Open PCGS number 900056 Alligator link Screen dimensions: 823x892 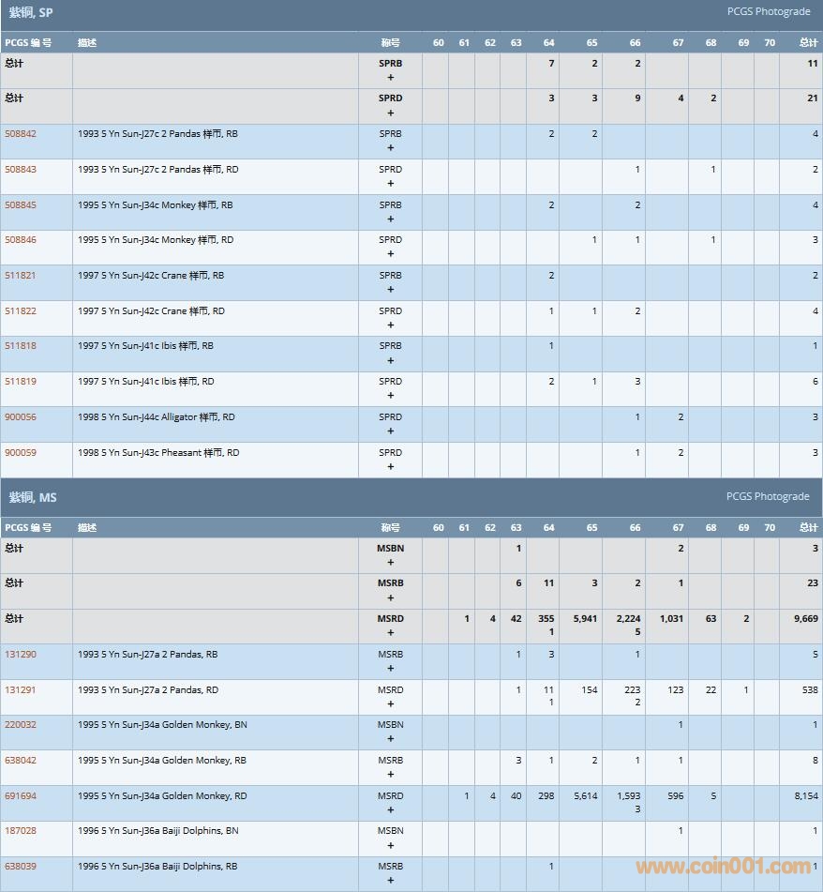point(21,417)
